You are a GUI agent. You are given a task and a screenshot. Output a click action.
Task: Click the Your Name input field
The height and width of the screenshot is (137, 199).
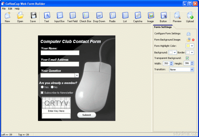60,53
